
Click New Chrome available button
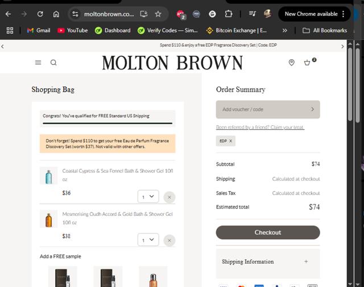(311, 14)
